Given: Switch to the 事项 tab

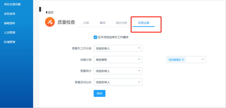Looking at the screenshot, I should click(x=103, y=23).
